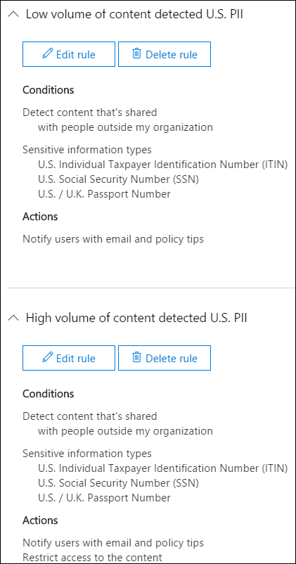
Task: Click 'Restrict access to the content' action
Action: tap(92, 558)
